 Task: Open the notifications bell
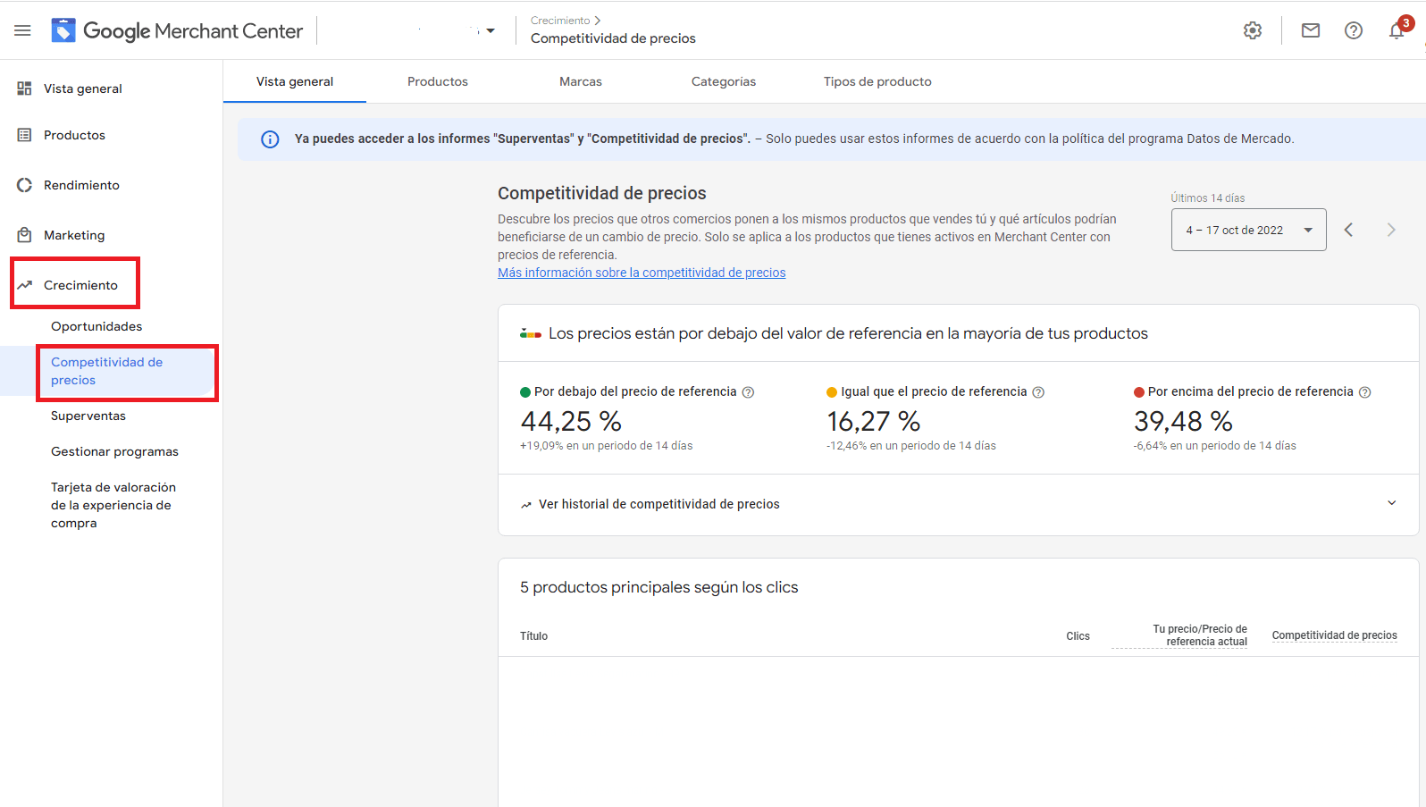[x=1396, y=30]
